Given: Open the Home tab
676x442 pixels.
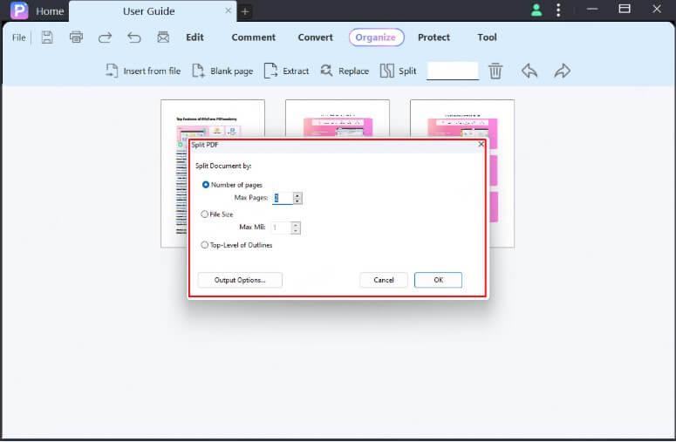Looking at the screenshot, I should [x=50, y=11].
